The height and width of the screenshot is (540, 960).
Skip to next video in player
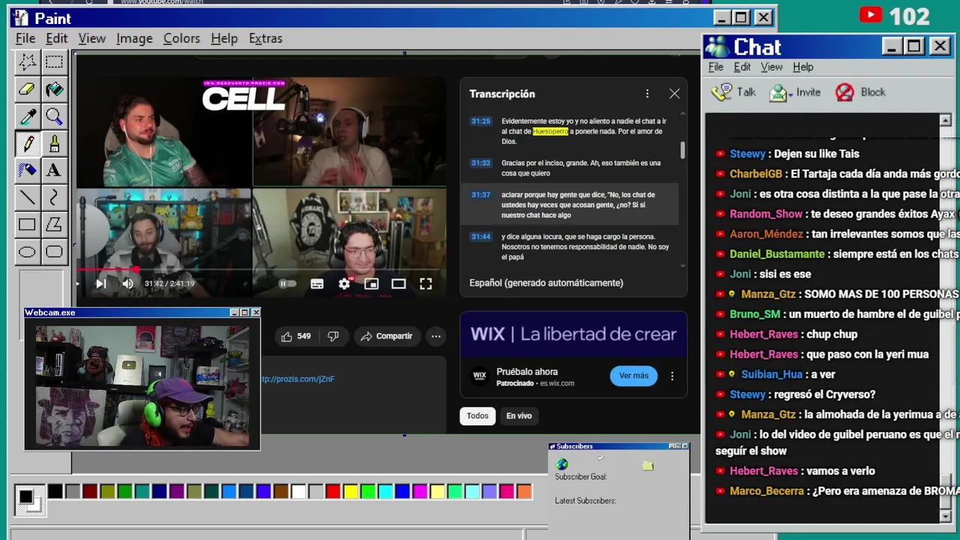(101, 283)
